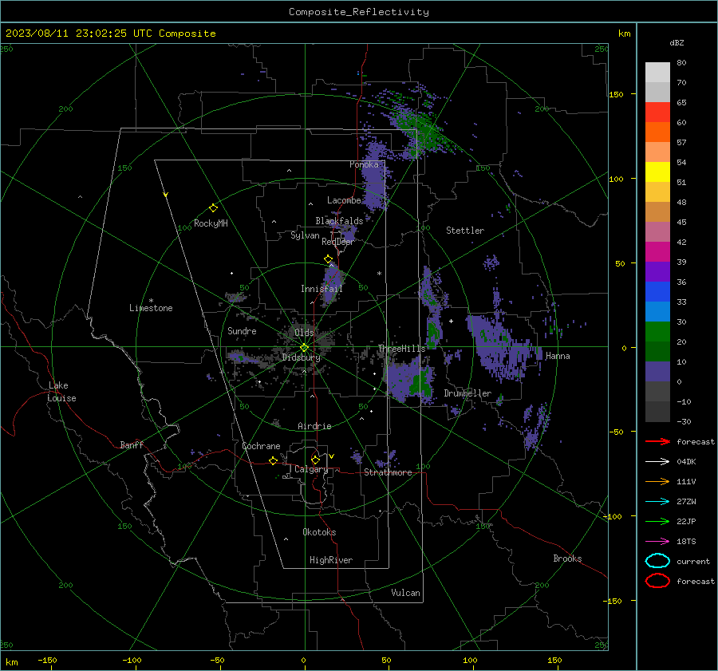Click the Lacombe town label

pyautogui.click(x=344, y=200)
